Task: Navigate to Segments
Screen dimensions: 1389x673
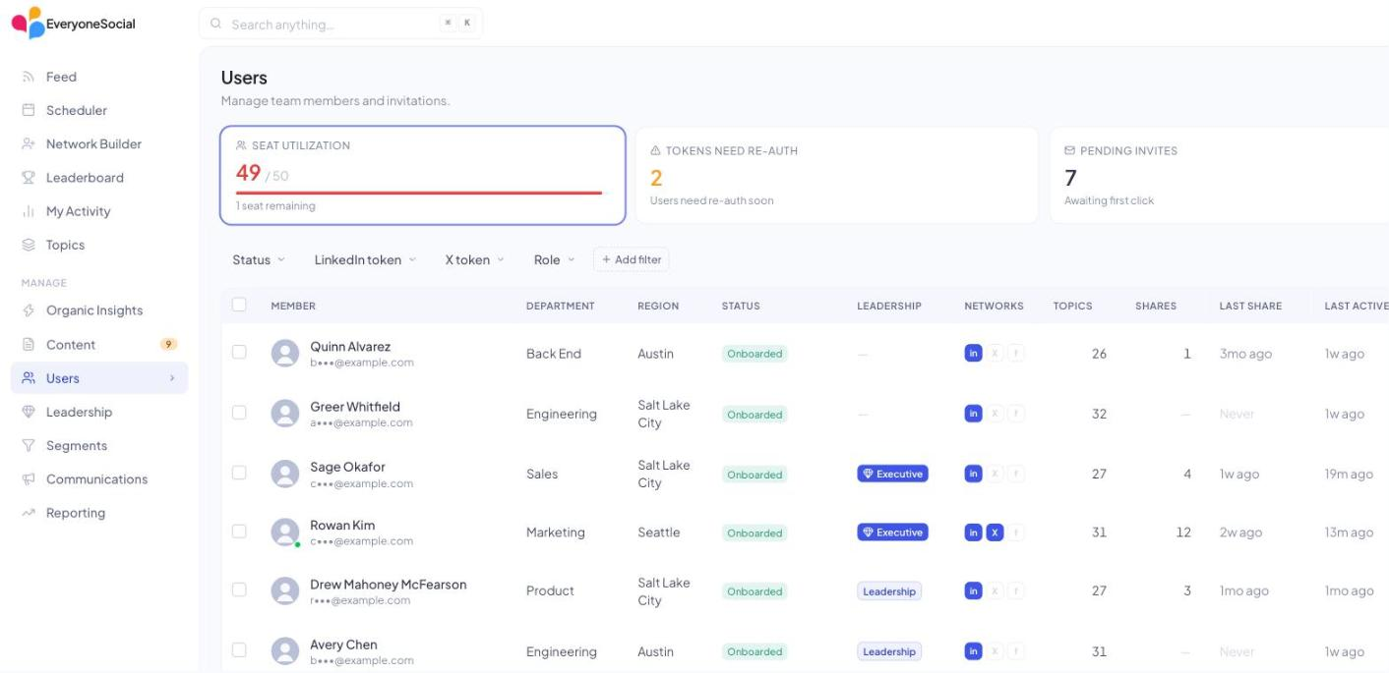Action: (x=99, y=445)
